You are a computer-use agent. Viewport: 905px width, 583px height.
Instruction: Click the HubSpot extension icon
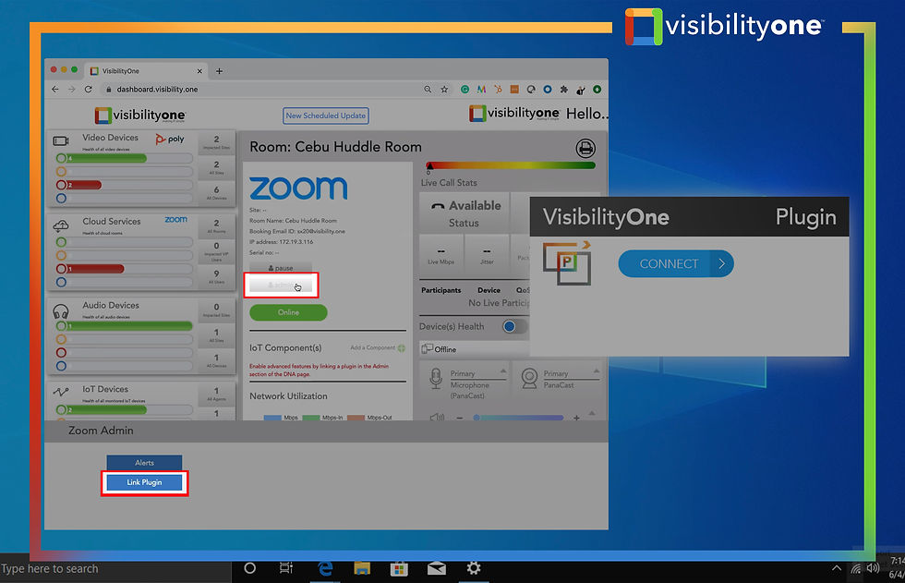click(498, 90)
